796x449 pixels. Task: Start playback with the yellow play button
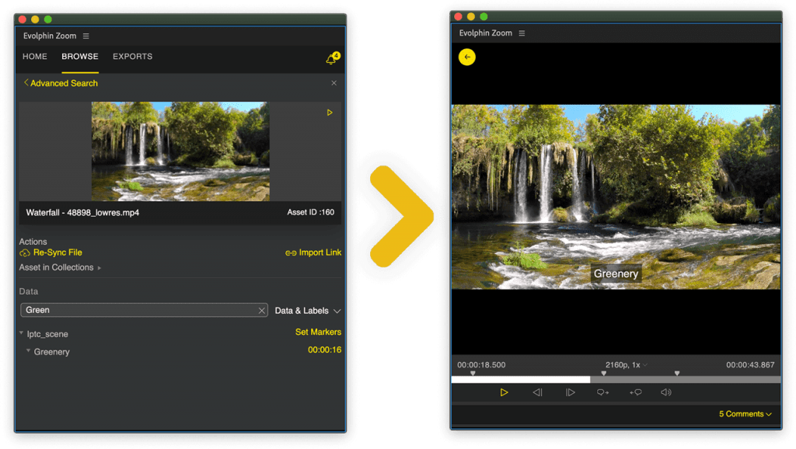coord(504,392)
